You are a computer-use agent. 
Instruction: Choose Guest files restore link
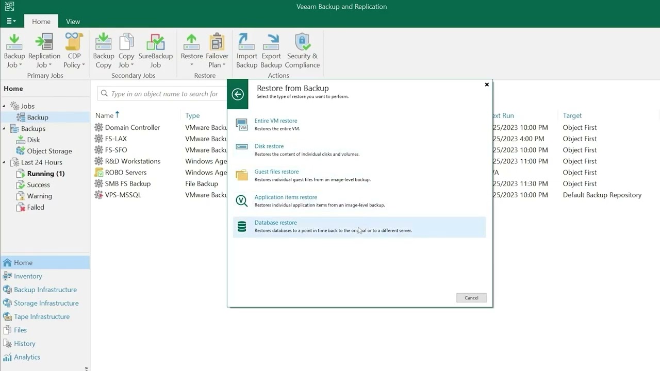pos(276,172)
